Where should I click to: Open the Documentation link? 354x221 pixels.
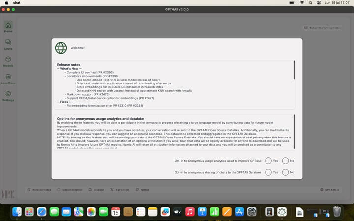(70, 190)
